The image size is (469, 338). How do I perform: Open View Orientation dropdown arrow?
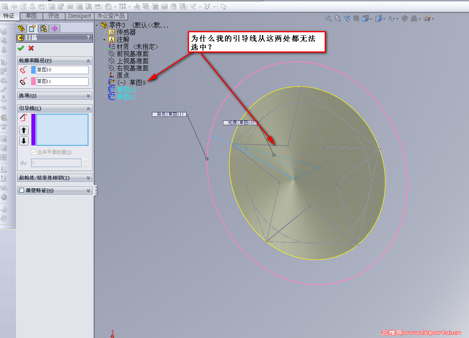click(371, 19)
